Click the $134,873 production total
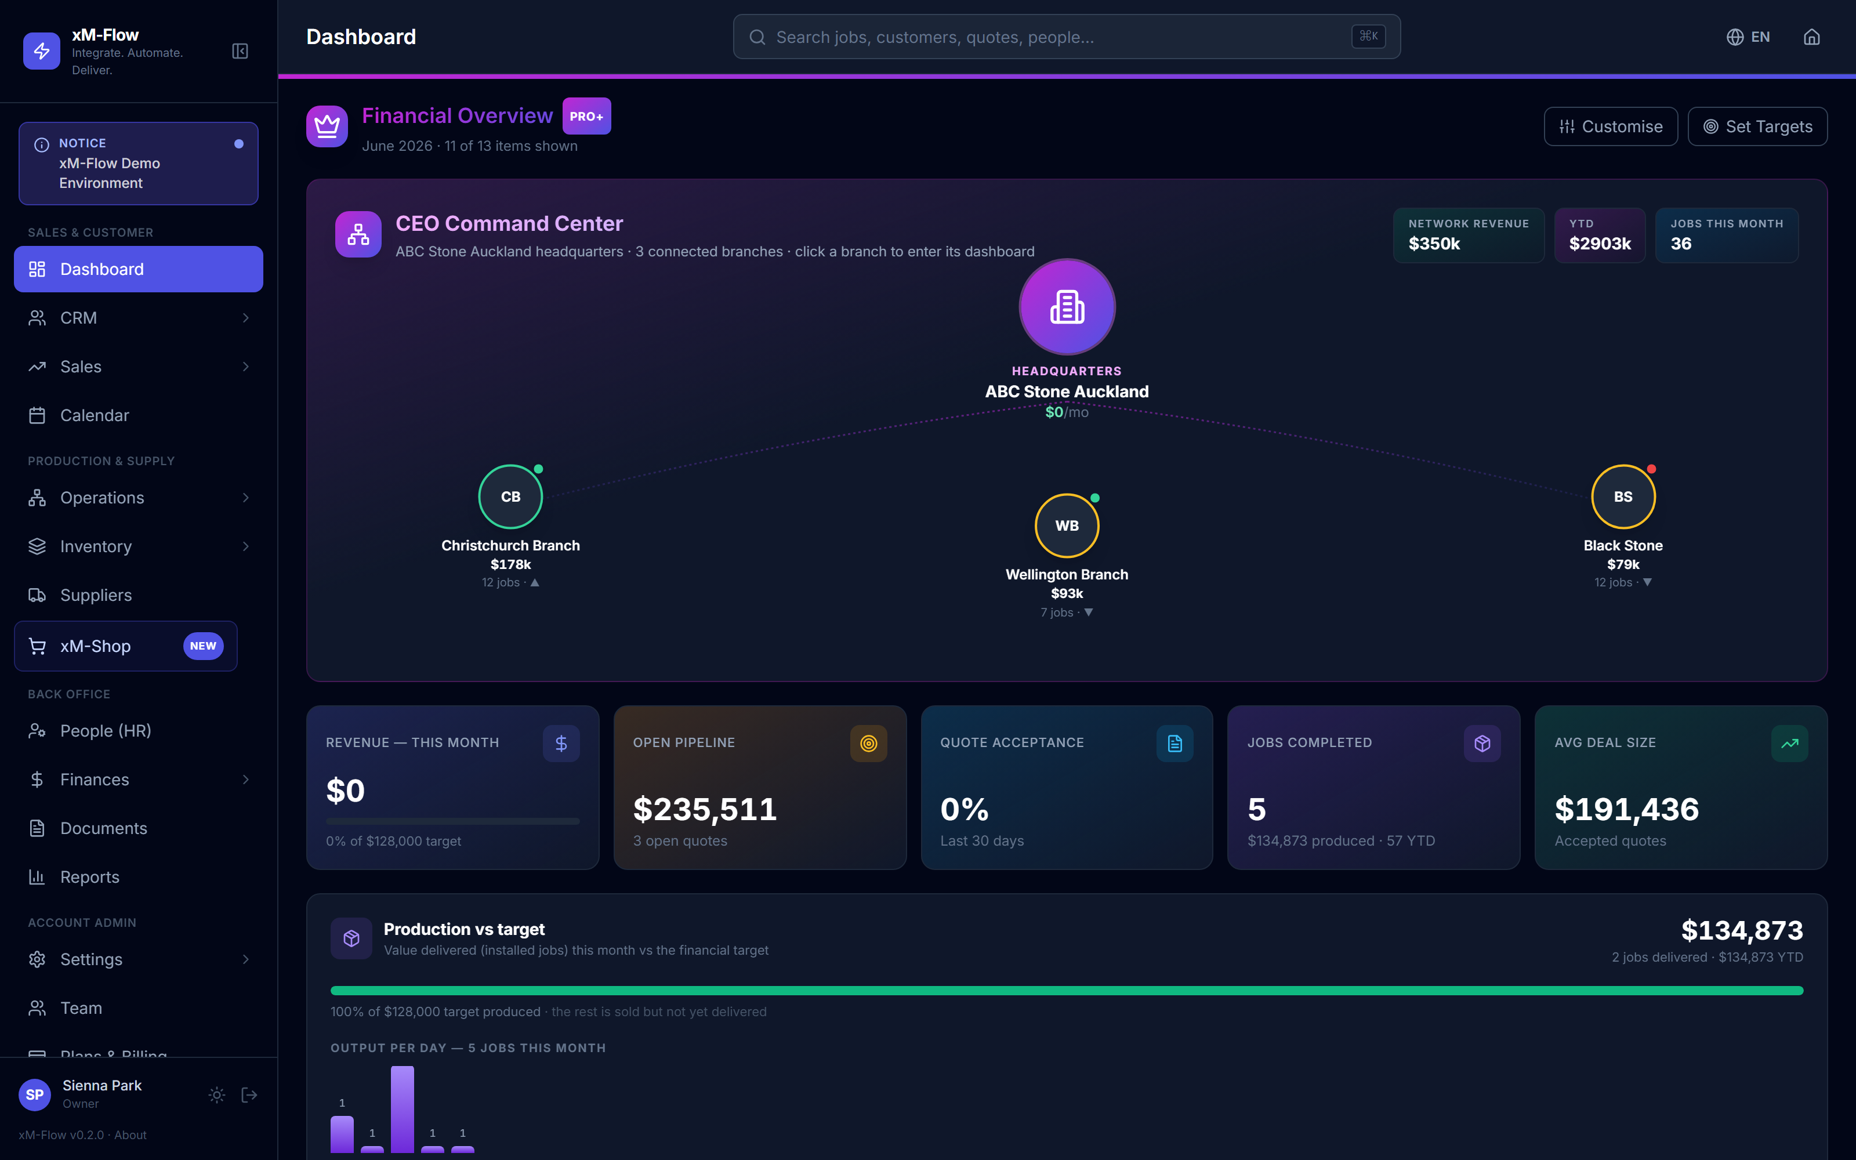The width and height of the screenshot is (1856, 1160). (1742, 930)
